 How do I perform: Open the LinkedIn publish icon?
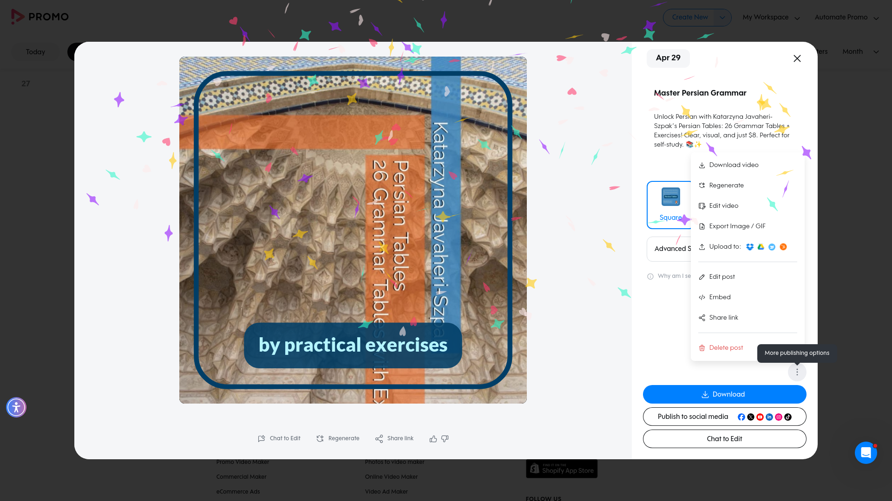[x=769, y=417]
